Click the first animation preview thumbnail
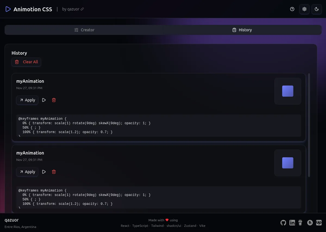 (288, 91)
